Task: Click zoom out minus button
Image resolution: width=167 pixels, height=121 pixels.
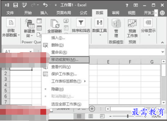Action: [x=110, y=116]
